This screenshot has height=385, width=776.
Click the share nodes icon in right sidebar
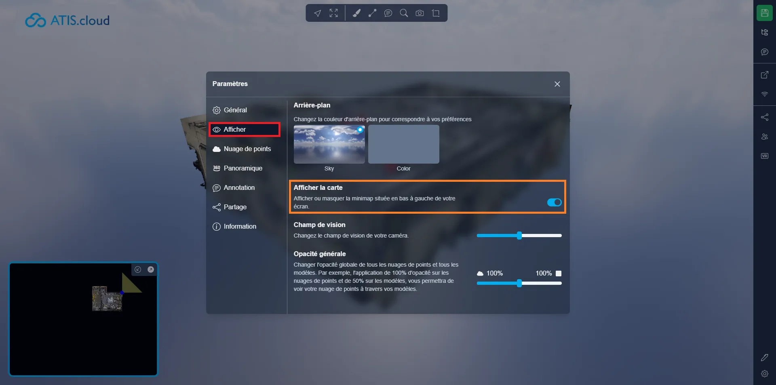tap(764, 117)
